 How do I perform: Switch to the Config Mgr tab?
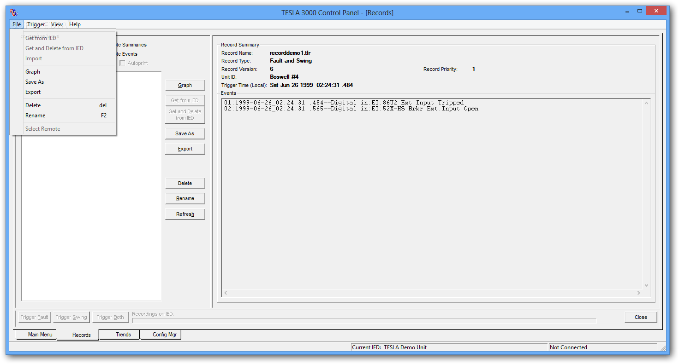(x=161, y=335)
